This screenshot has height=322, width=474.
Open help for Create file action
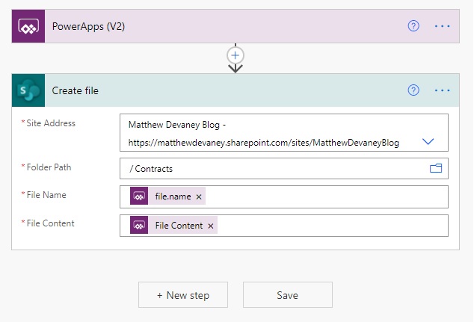(x=413, y=90)
